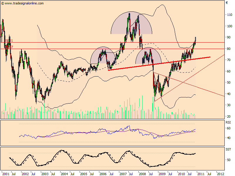Viewport: 235px width, 176px height.
Task: Pick the 70 price axis label
Action: tap(229, 60)
